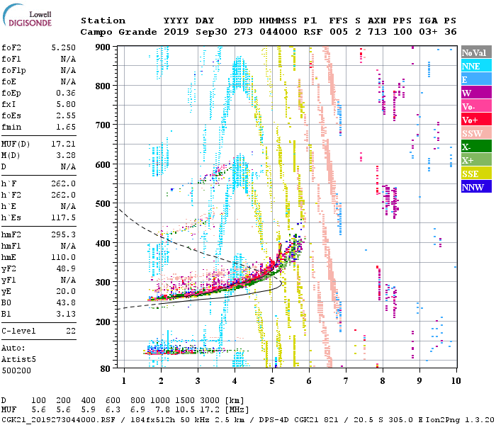Click the 500 km height axis label

coord(103,204)
